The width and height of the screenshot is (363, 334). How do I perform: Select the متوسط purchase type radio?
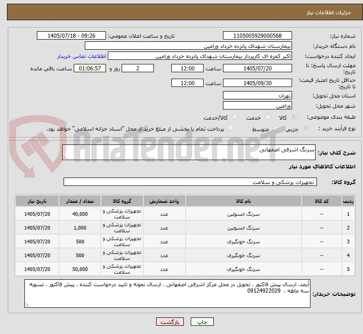pos(275,128)
